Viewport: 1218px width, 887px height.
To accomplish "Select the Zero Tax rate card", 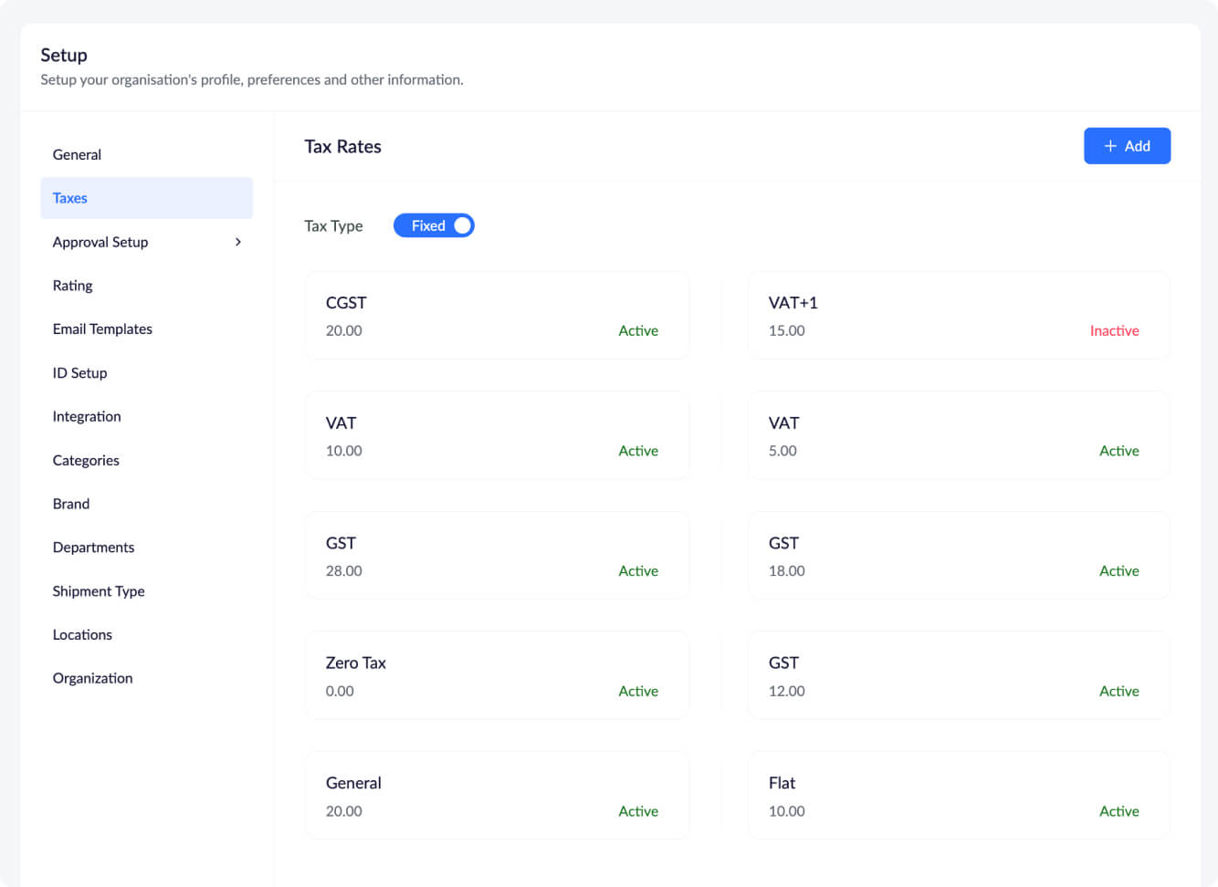I will (497, 675).
